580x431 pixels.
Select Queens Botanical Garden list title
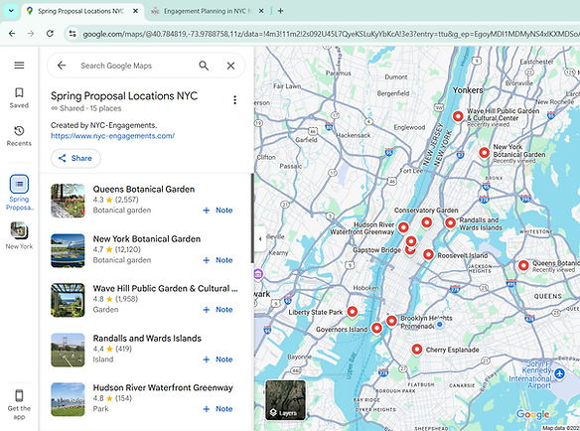144,190
